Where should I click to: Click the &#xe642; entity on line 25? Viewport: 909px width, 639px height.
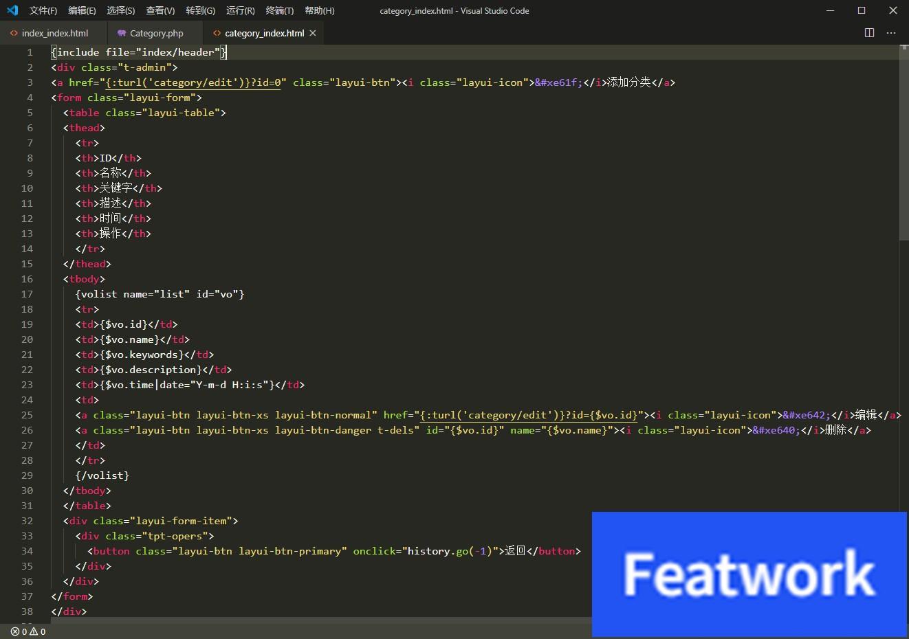(x=807, y=415)
